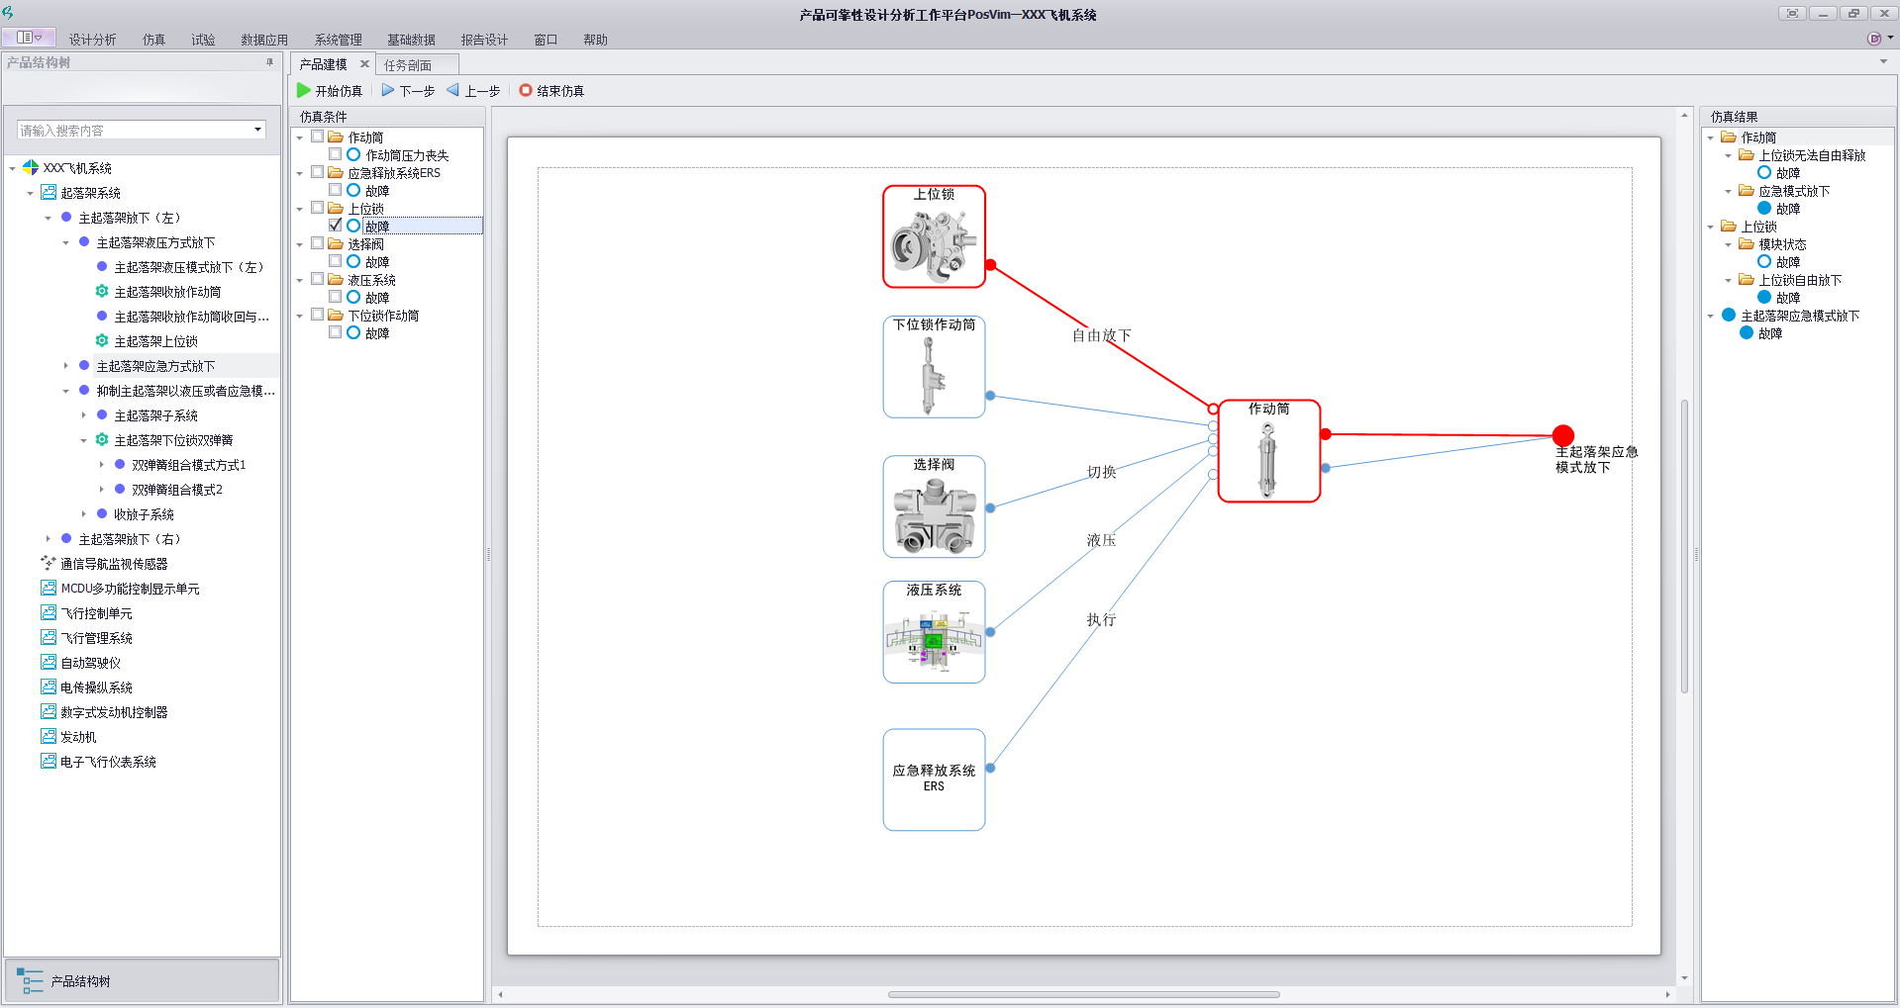Open the 仿真 menu
This screenshot has height=1008, width=1900.
153,40
